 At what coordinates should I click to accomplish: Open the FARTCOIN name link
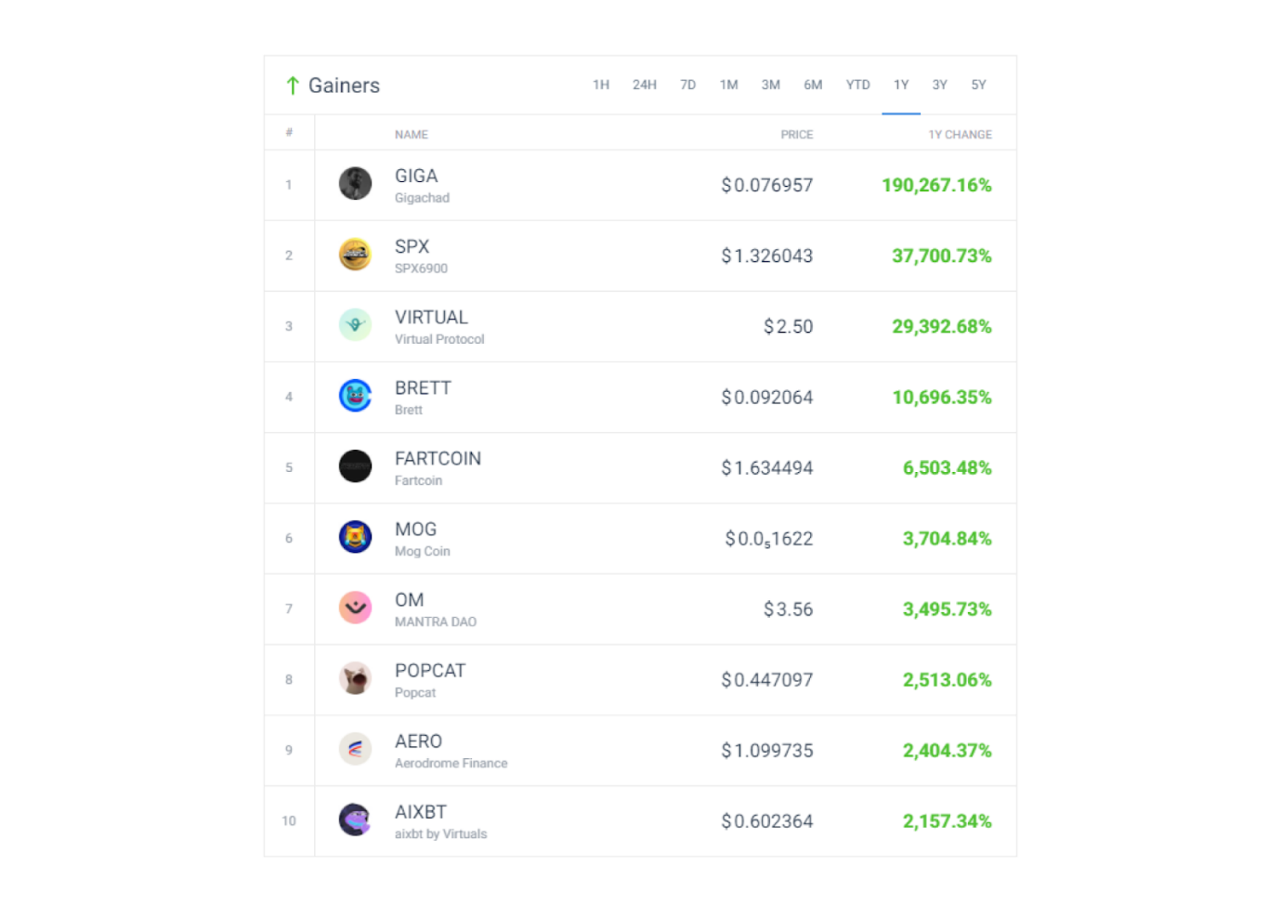coord(438,458)
